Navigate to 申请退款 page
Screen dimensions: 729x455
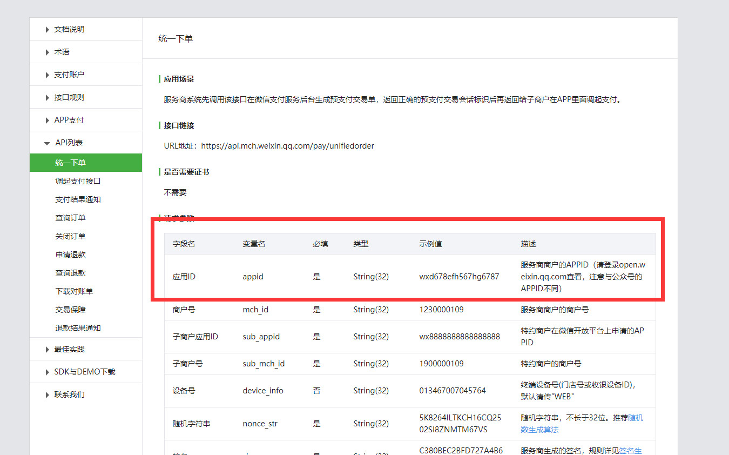pyautogui.click(x=70, y=255)
